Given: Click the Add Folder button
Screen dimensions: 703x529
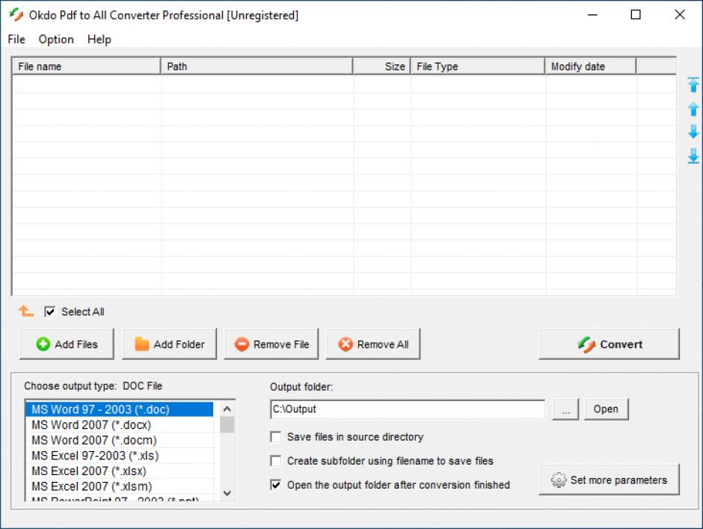Looking at the screenshot, I should point(170,344).
